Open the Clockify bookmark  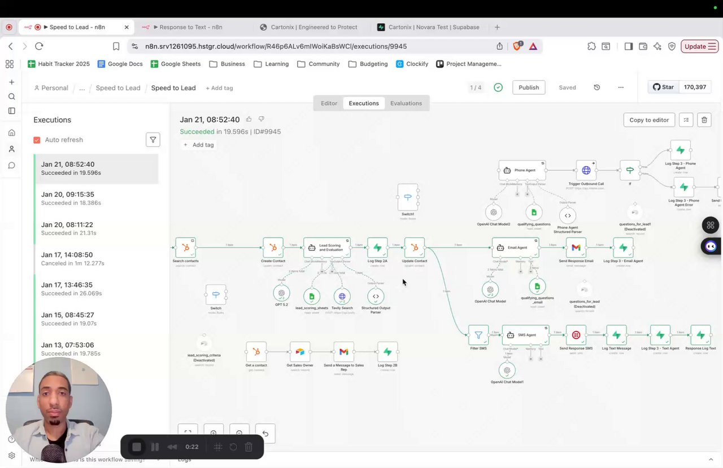tap(412, 64)
